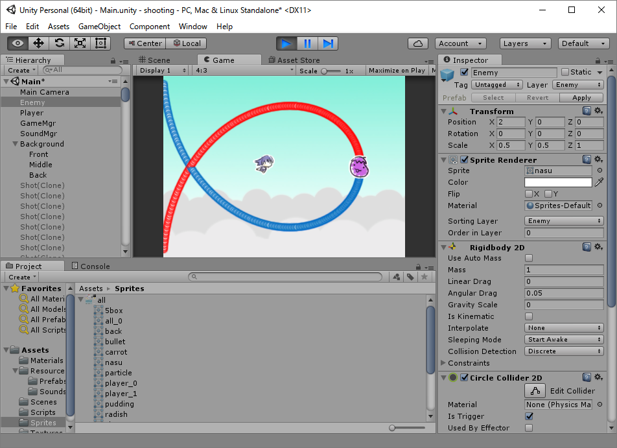
Task: Toggle the Inspector panel lock icon
Action: 598,61
